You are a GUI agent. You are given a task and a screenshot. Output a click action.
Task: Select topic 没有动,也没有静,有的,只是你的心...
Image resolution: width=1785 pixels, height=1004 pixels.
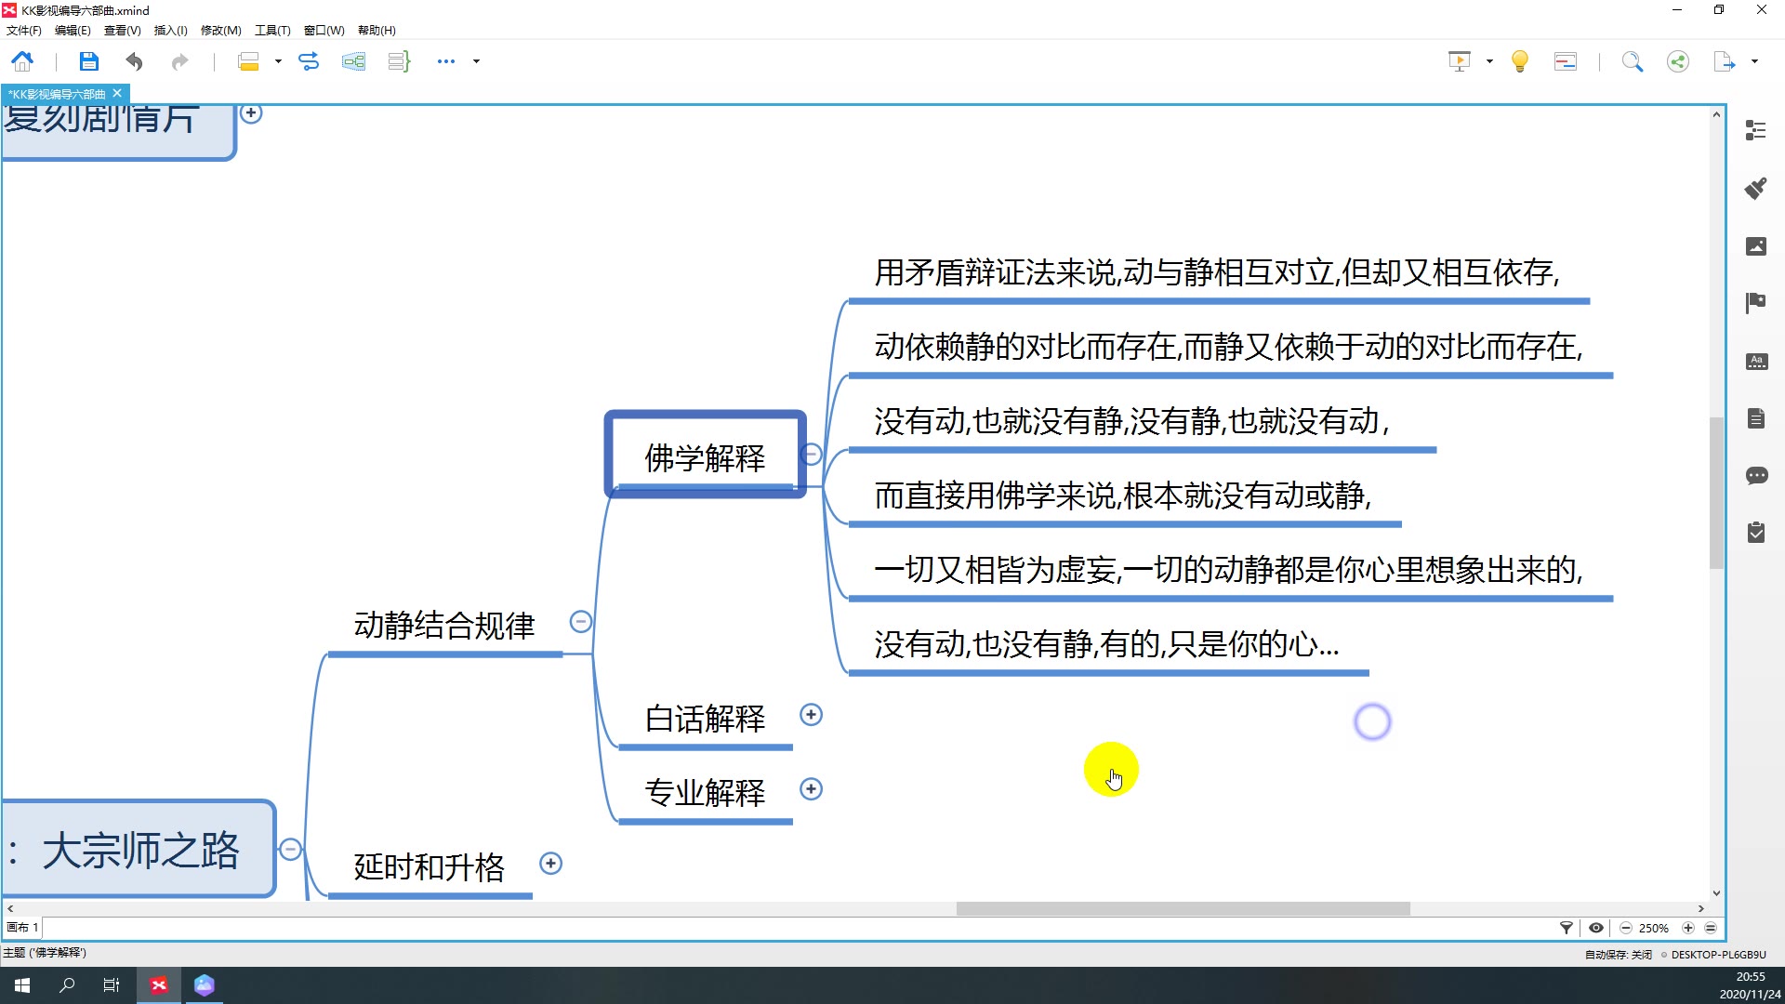1106,644
